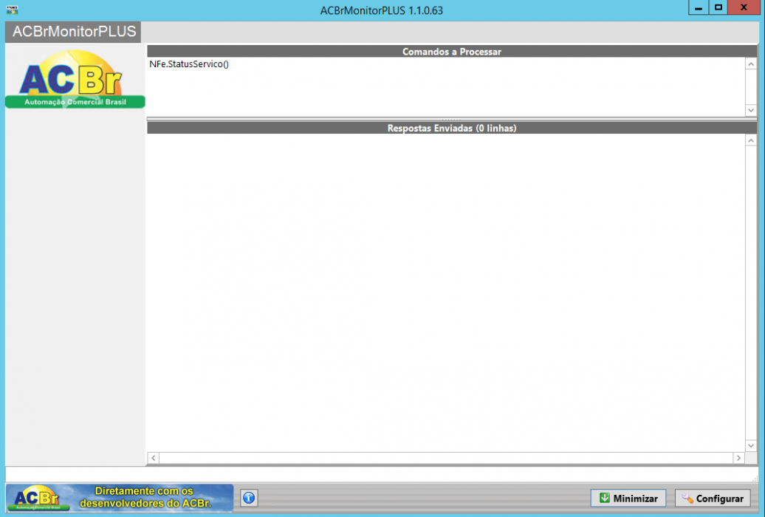Click the splitter grip between command and response panels
Viewport: 765px width, 517px height.
(451, 119)
